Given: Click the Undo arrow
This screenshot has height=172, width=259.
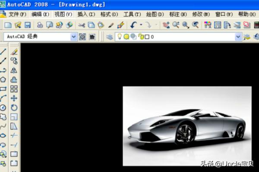Looking at the screenshot, I should point(133,25).
